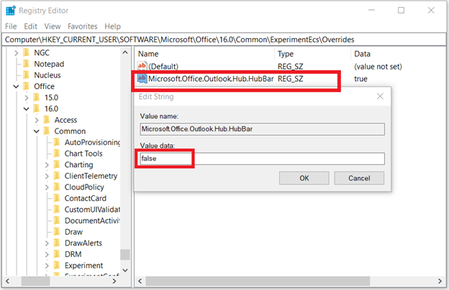Select the ContactCard folder icon

(57, 198)
